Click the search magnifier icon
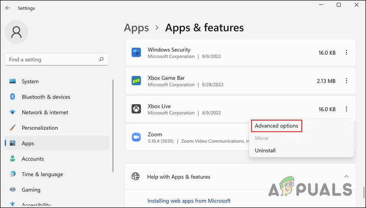 pyautogui.click(x=101, y=59)
